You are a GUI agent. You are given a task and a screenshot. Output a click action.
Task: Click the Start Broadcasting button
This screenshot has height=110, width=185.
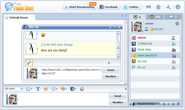[x=80, y=7]
